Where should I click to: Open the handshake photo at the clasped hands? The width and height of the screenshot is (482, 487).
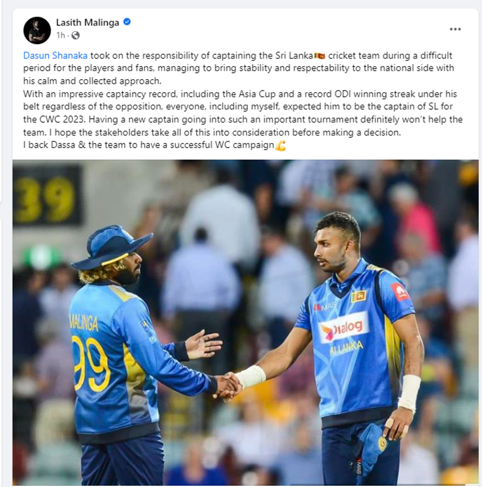(x=229, y=385)
